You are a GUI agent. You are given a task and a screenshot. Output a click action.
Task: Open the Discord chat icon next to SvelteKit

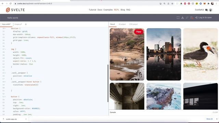206,10
